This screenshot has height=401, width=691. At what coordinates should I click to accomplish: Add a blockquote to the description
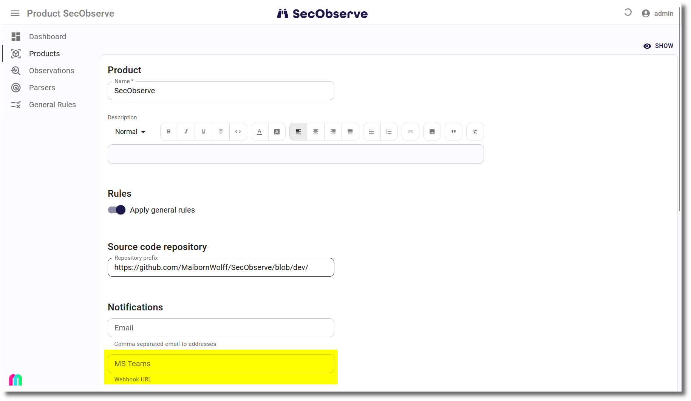pyautogui.click(x=453, y=132)
